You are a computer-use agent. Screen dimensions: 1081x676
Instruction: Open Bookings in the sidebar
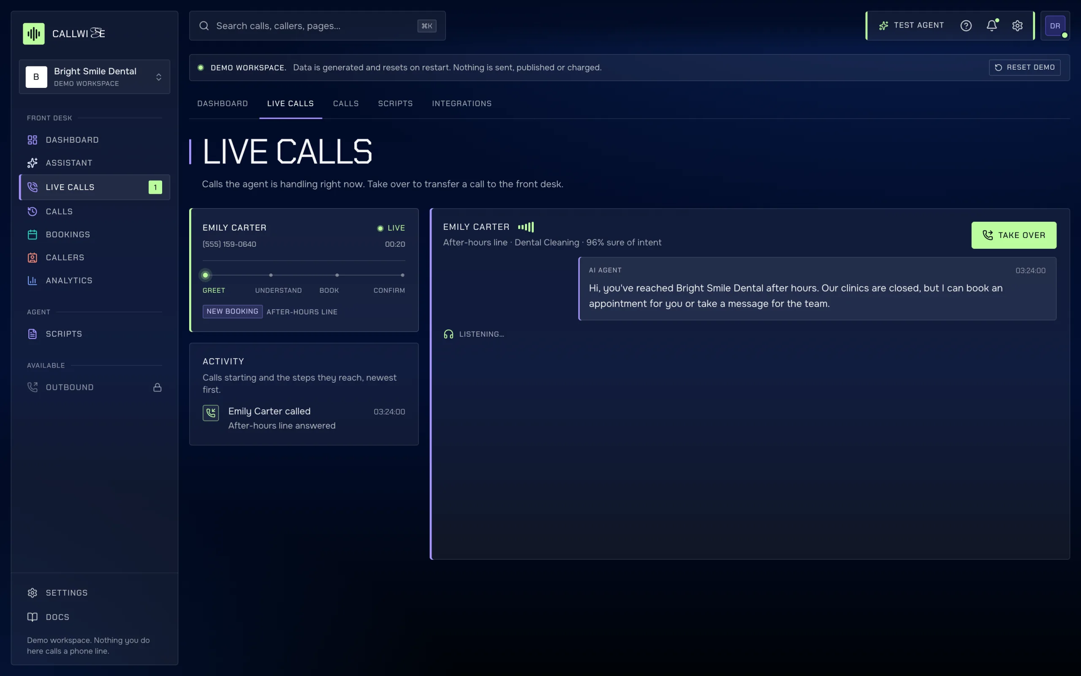click(95, 234)
